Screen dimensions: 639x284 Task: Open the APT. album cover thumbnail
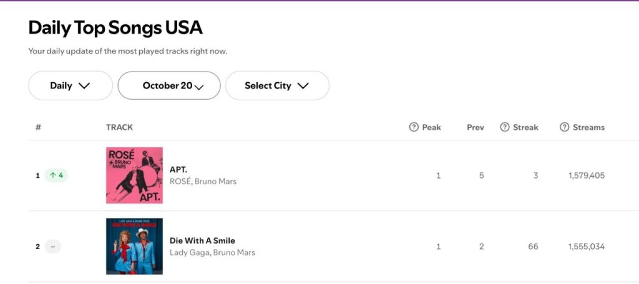[x=134, y=175]
